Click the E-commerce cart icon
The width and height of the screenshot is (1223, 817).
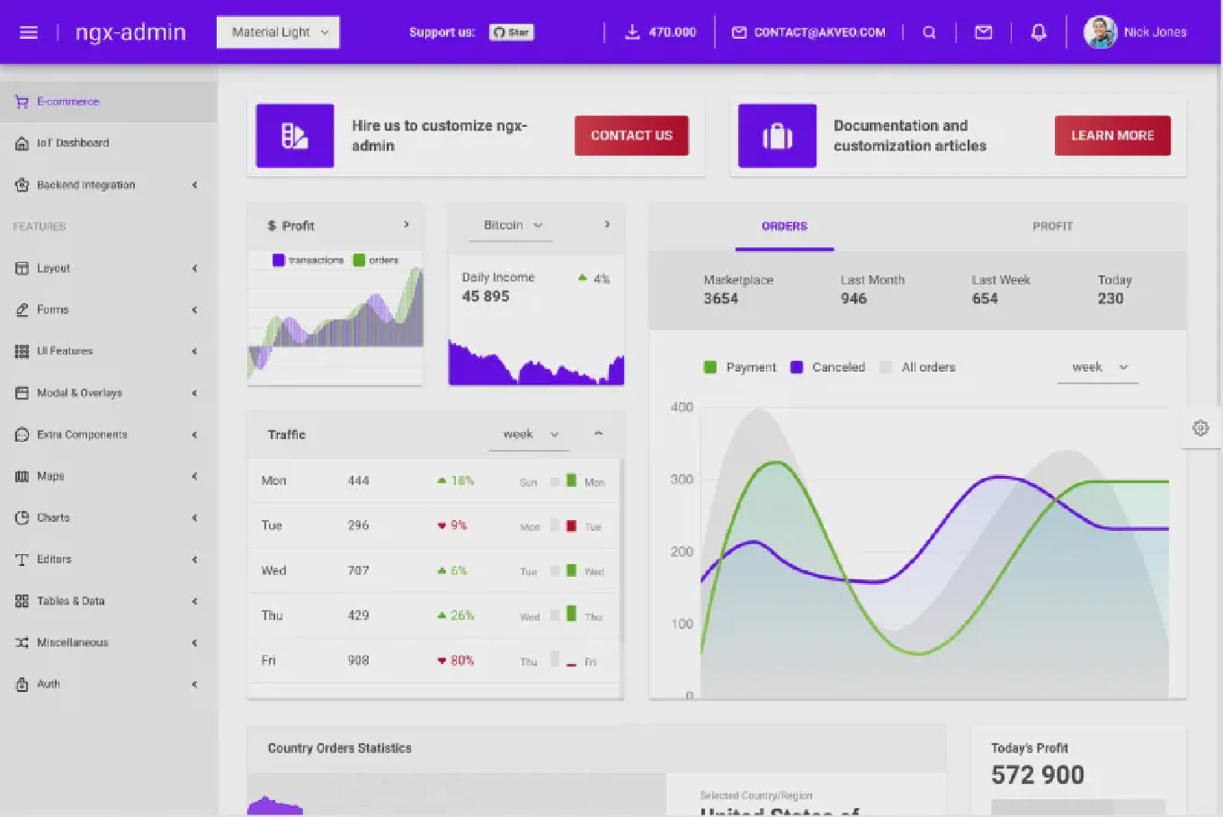pos(22,102)
